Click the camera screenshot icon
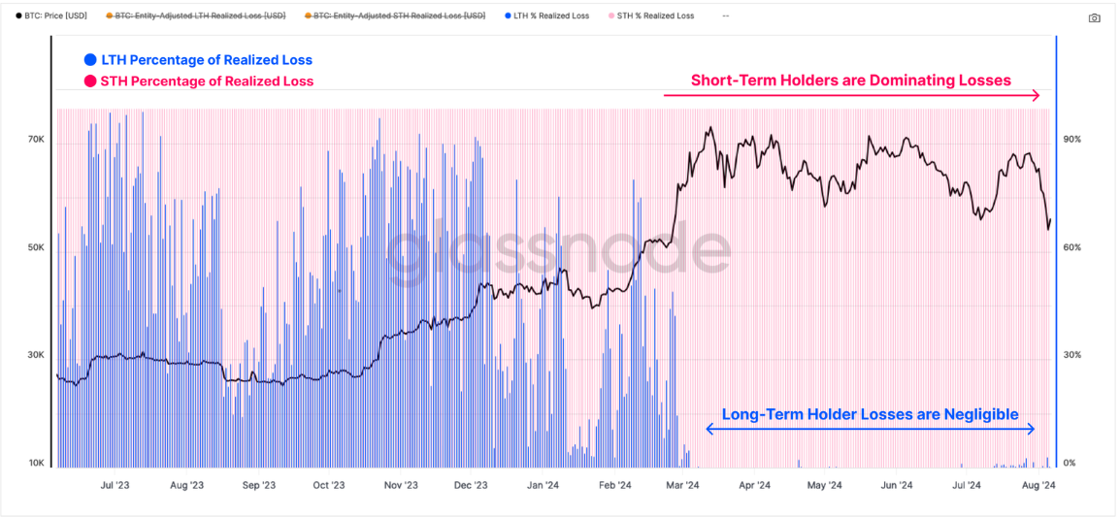This screenshot has height=517, width=1120. (x=1095, y=17)
